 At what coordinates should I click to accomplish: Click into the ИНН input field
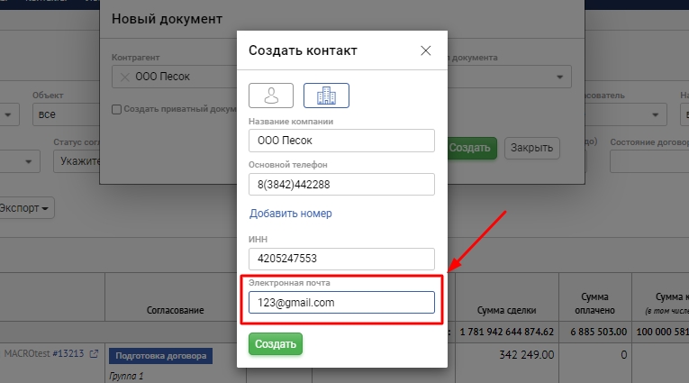coord(341,260)
